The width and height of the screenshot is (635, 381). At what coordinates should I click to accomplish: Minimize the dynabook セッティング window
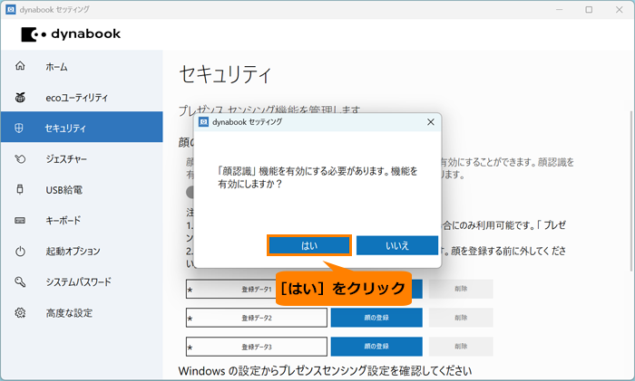point(560,10)
